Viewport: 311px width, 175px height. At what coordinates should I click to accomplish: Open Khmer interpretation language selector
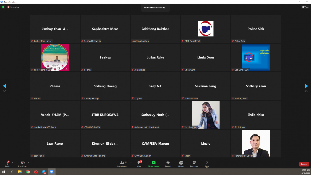coord(181,163)
